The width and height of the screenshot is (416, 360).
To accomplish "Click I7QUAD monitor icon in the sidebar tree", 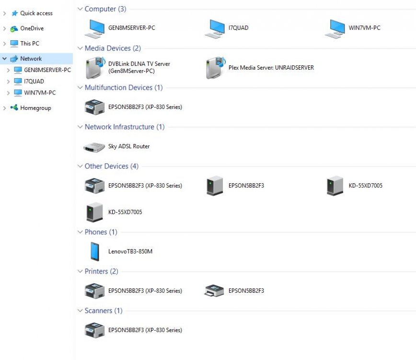I will 18,82.
